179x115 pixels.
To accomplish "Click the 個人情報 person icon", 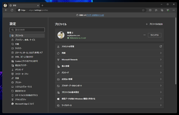I will 58,66.
